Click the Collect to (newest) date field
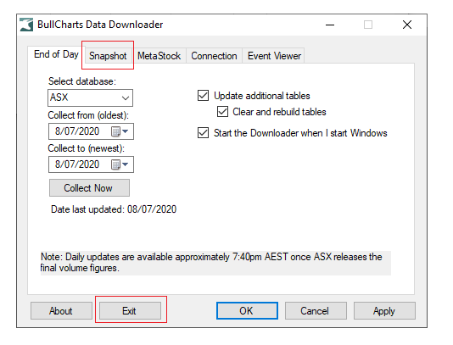Screen dimensions: 453x345 [x=91, y=164]
